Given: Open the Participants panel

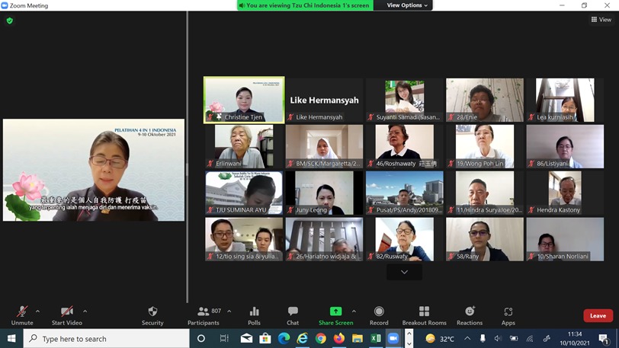Looking at the screenshot, I should [x=204, y=316].
